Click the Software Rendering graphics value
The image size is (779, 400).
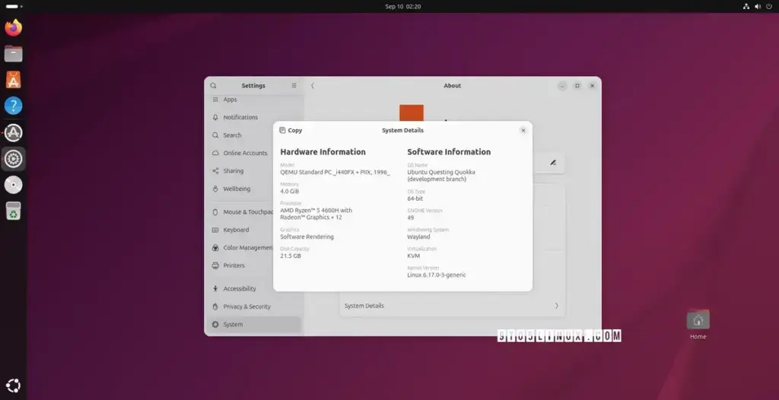[x=307, y=237]
